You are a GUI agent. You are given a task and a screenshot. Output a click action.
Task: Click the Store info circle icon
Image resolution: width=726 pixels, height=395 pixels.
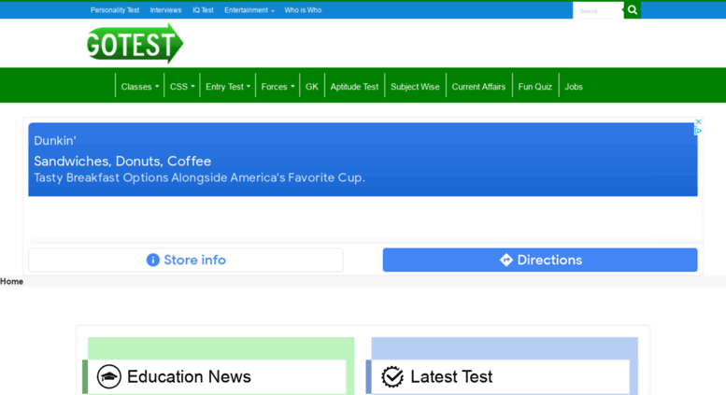[153, 260]
